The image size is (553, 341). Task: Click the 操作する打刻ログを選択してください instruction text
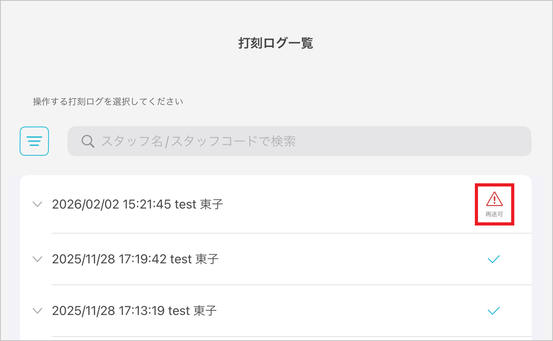point(108,102)
